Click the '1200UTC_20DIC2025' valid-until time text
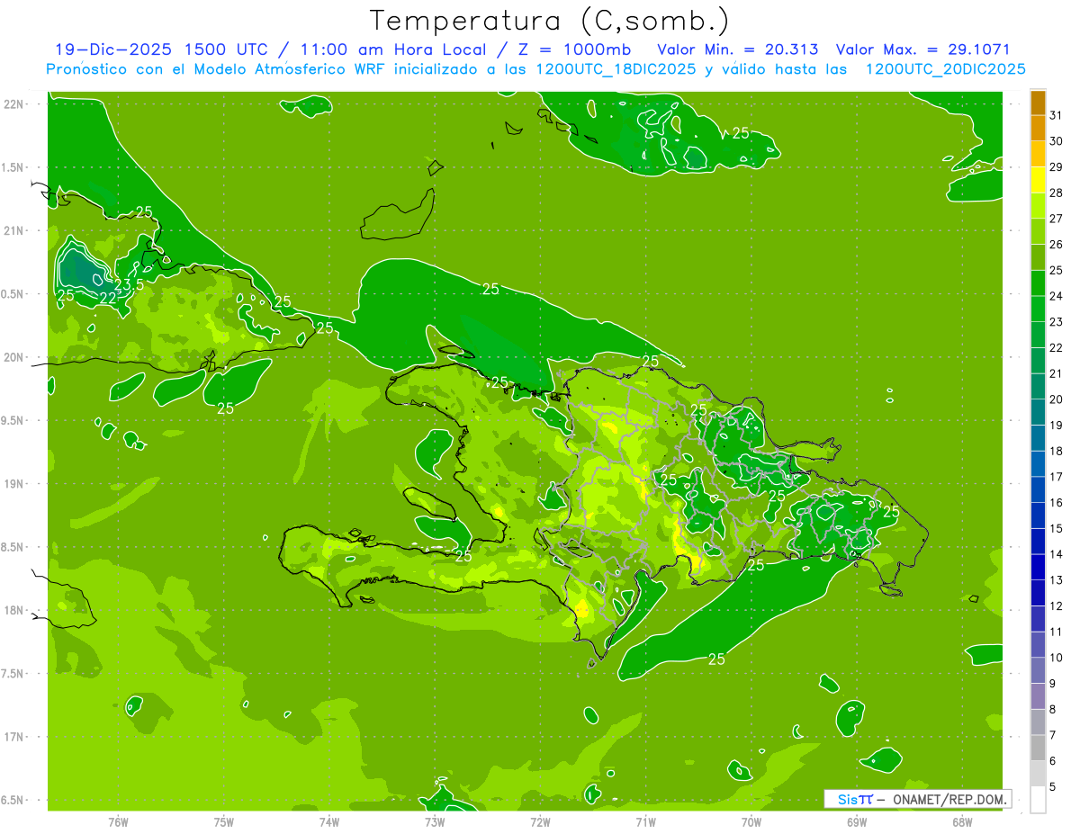Viewport: 1080px width, 834px height. (945, 69)
